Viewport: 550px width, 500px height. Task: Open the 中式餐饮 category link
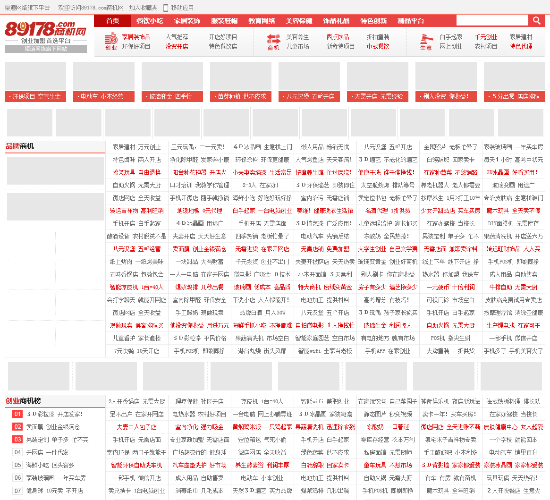click(378, 46)
